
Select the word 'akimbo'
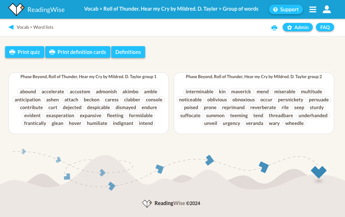130,92
